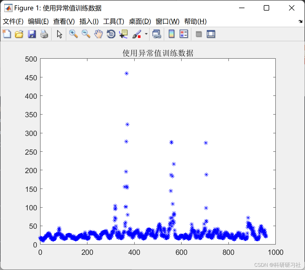Activate the Data Cursor tool
The height and width of the screenshot is (270, 305).
tap(123, 34)
